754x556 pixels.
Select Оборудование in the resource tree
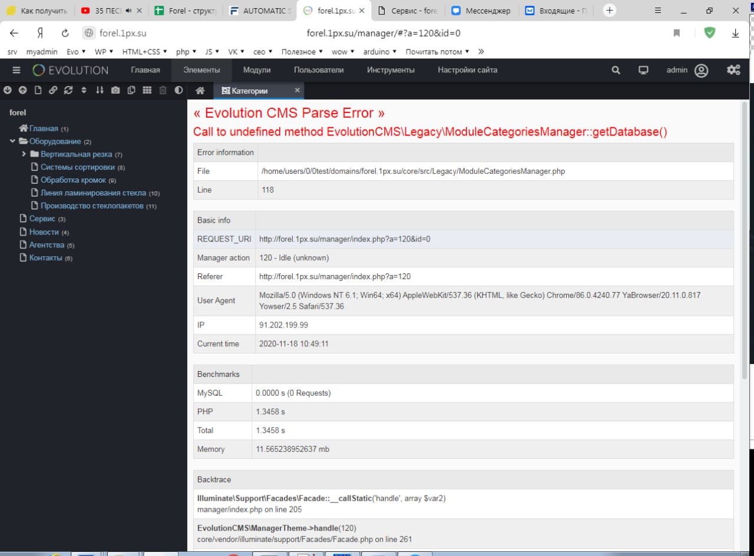click(x=55, y=141)
